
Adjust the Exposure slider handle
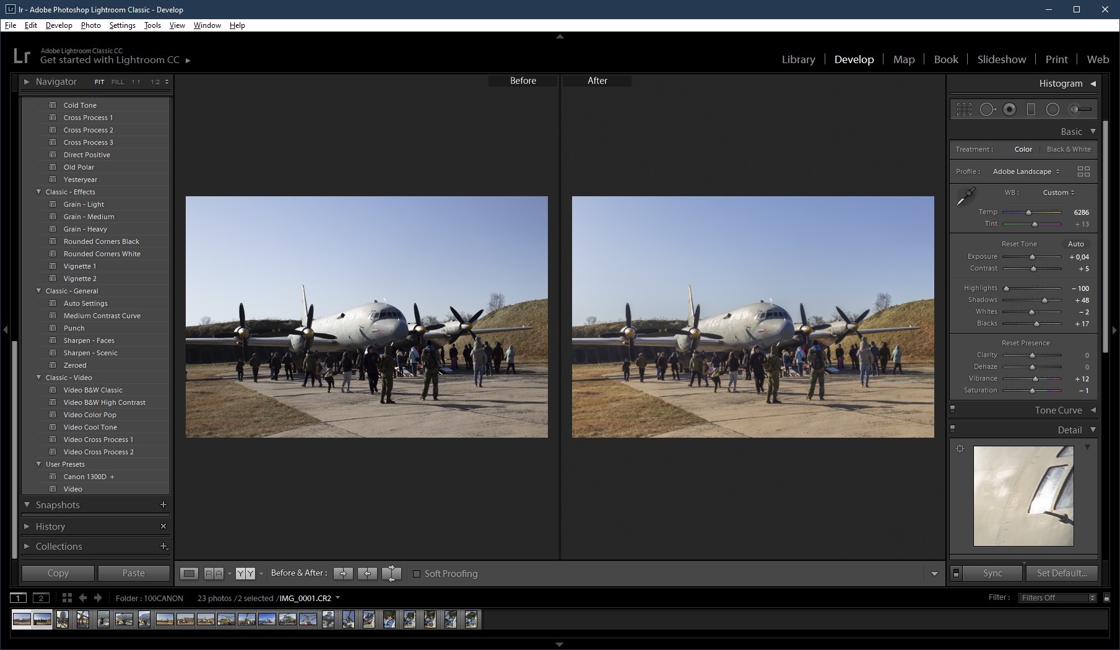[1032, 257]
